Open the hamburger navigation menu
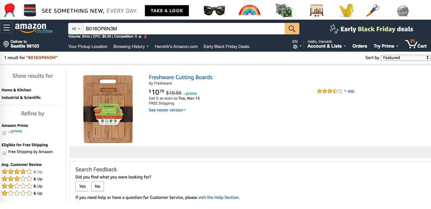Viewport: 431px width, 209px height. (x=6, y=27)
